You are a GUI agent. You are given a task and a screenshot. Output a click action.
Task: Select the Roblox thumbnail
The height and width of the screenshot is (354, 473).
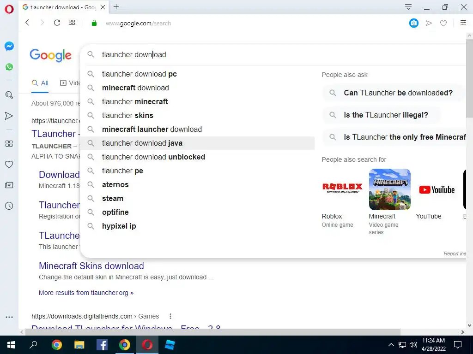click(342, 189)
